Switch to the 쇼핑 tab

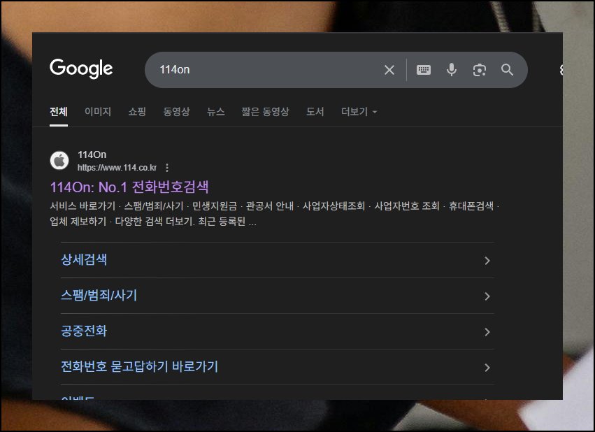coord(137,112)
